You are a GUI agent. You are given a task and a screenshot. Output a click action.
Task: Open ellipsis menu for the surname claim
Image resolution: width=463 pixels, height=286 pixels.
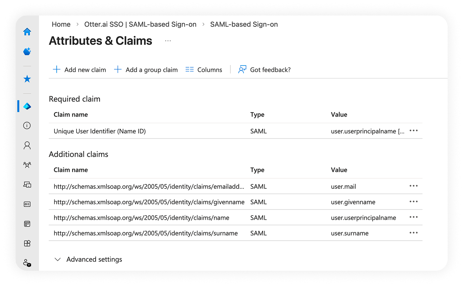(413, 233)
